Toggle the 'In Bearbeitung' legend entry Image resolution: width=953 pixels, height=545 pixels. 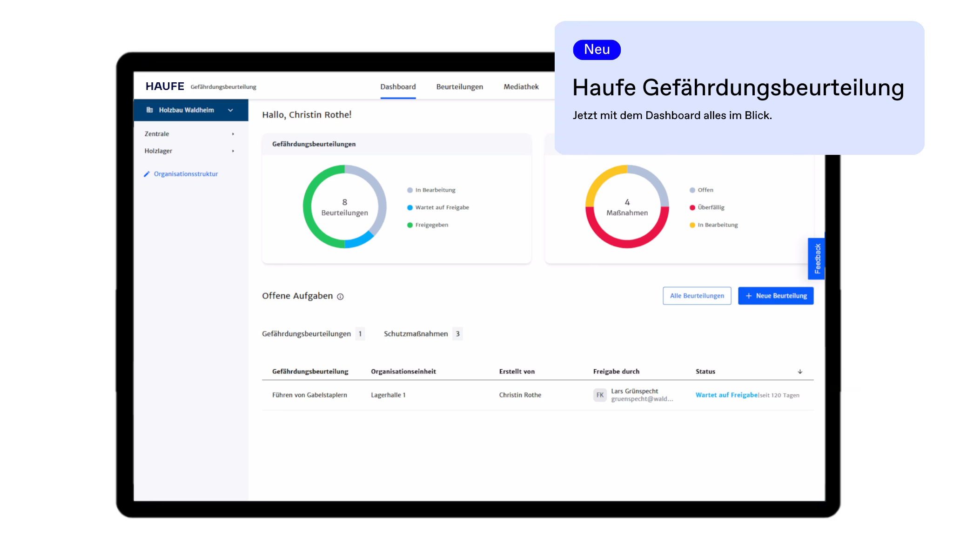pyautogui.click(x=435, y=190)
